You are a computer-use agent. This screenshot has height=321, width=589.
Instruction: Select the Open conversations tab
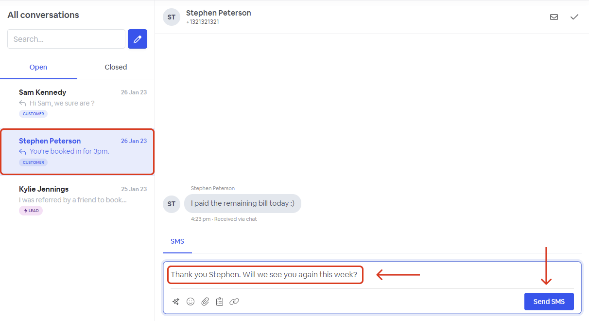[x=38, y=67]
